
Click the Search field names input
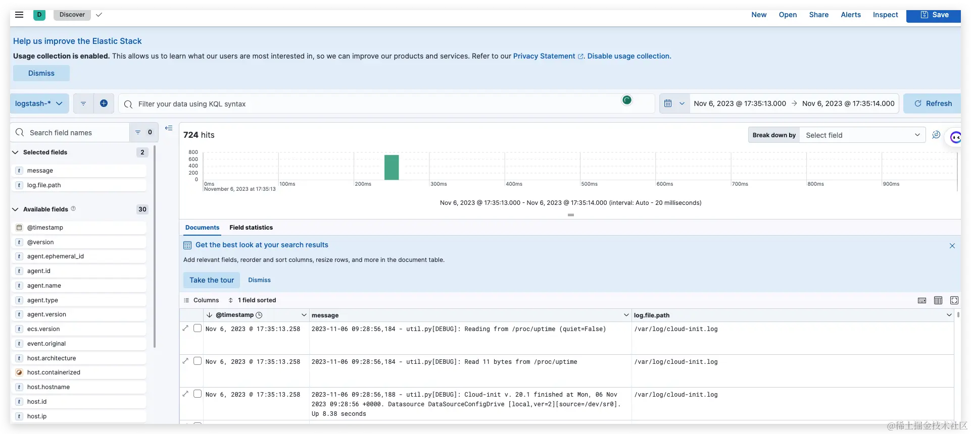coord(71,132)
